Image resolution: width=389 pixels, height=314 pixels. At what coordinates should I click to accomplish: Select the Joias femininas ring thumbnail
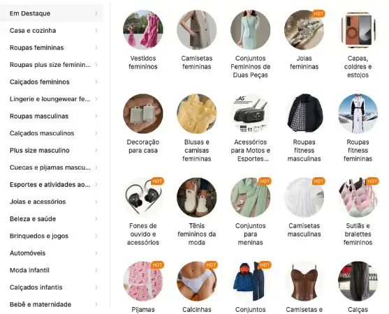pyautogui.click(x=304, y=30)
